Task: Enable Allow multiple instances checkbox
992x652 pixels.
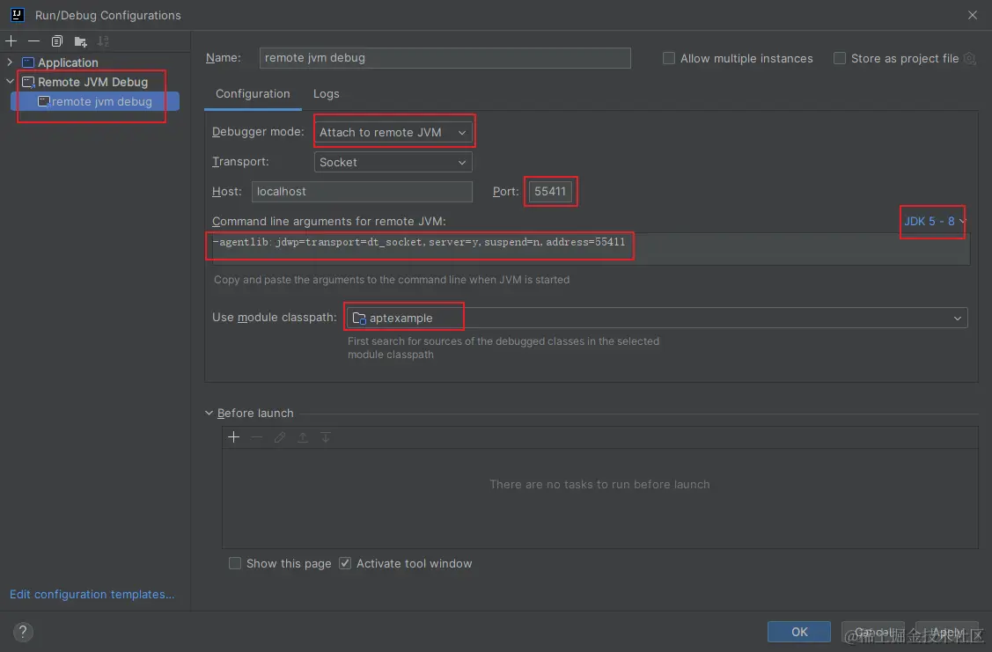Action: click(669, 59)
